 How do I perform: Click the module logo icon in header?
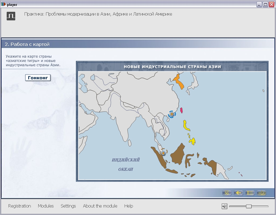[x=11, y=16]
